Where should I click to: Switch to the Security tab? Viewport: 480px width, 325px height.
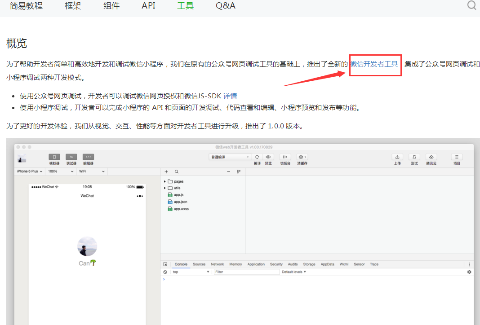(x=276, y=264)
